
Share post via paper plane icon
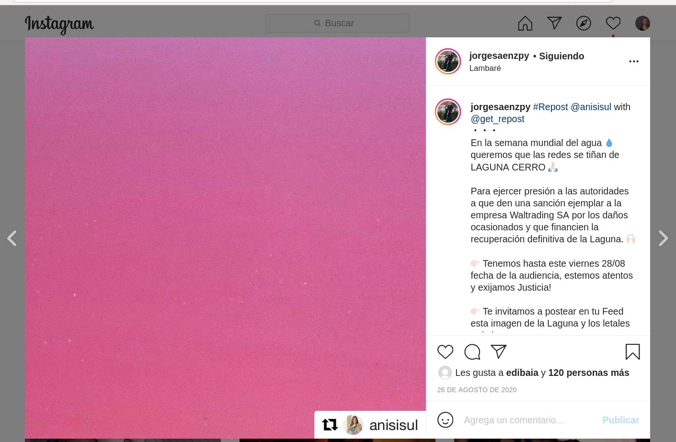499,352
